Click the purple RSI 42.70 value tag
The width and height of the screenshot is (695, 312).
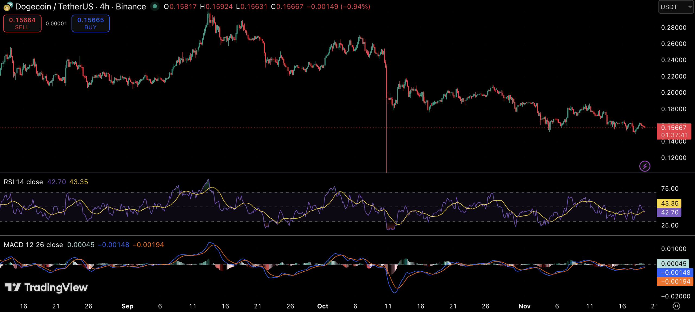(x=669, y=212)
